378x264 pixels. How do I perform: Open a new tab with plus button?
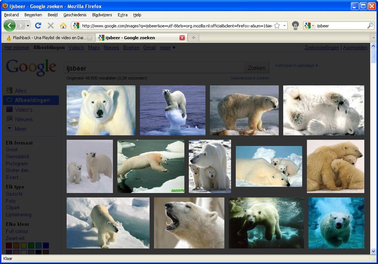coord(193,38)
